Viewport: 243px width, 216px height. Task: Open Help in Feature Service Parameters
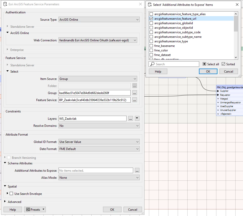pos(13,209)
